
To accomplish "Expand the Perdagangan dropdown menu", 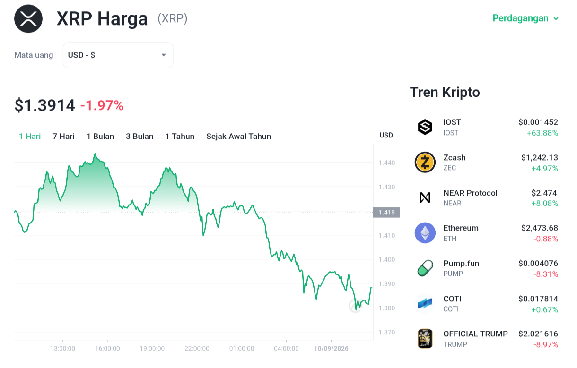I will 526,18.
